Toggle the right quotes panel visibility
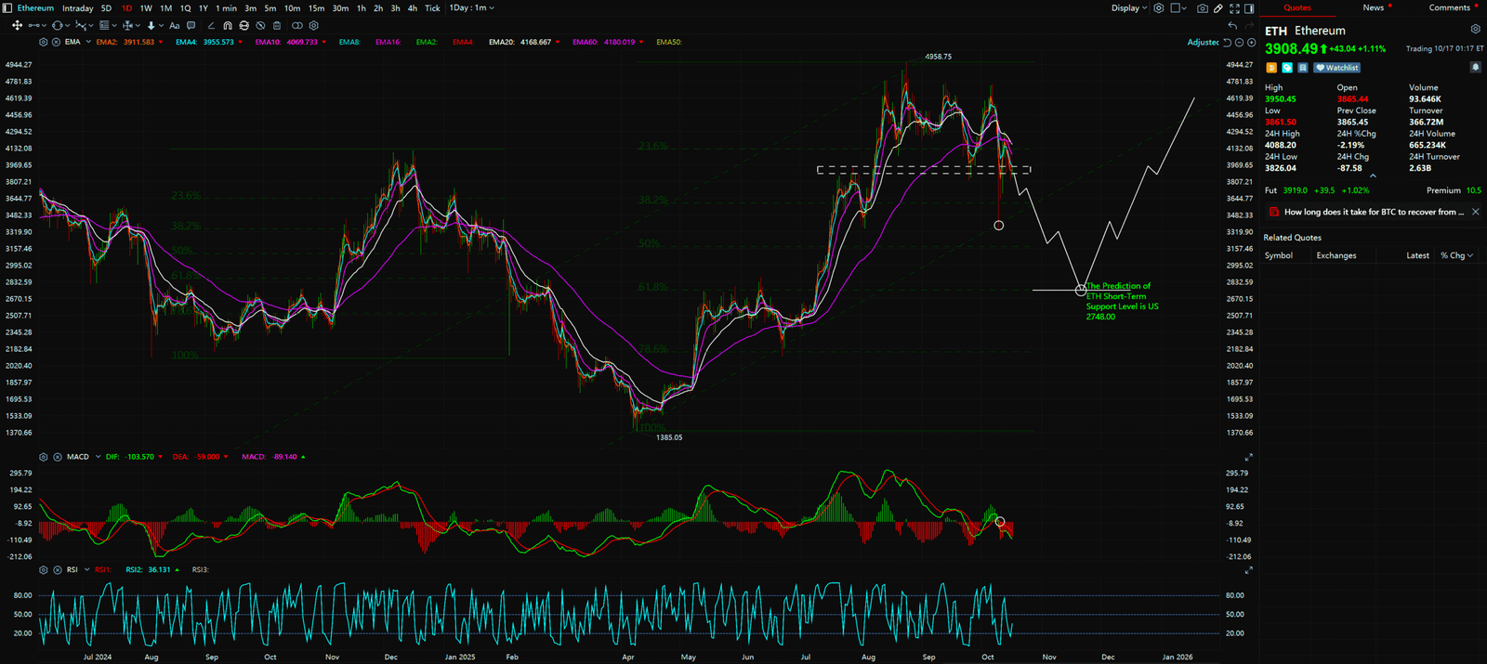Screen dimensions: 1487x664 [1249, 8]
